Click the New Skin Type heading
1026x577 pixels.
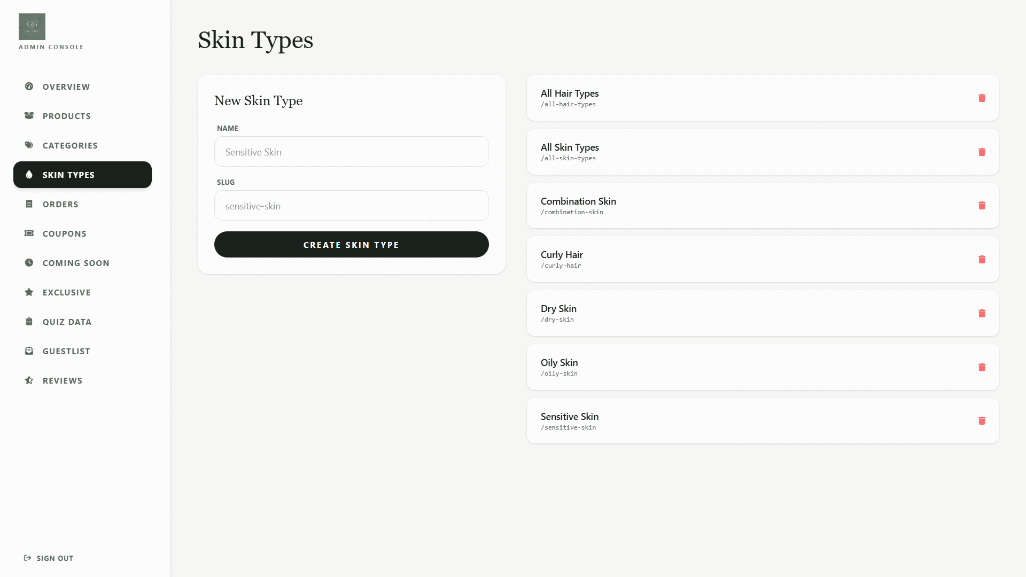258,101
